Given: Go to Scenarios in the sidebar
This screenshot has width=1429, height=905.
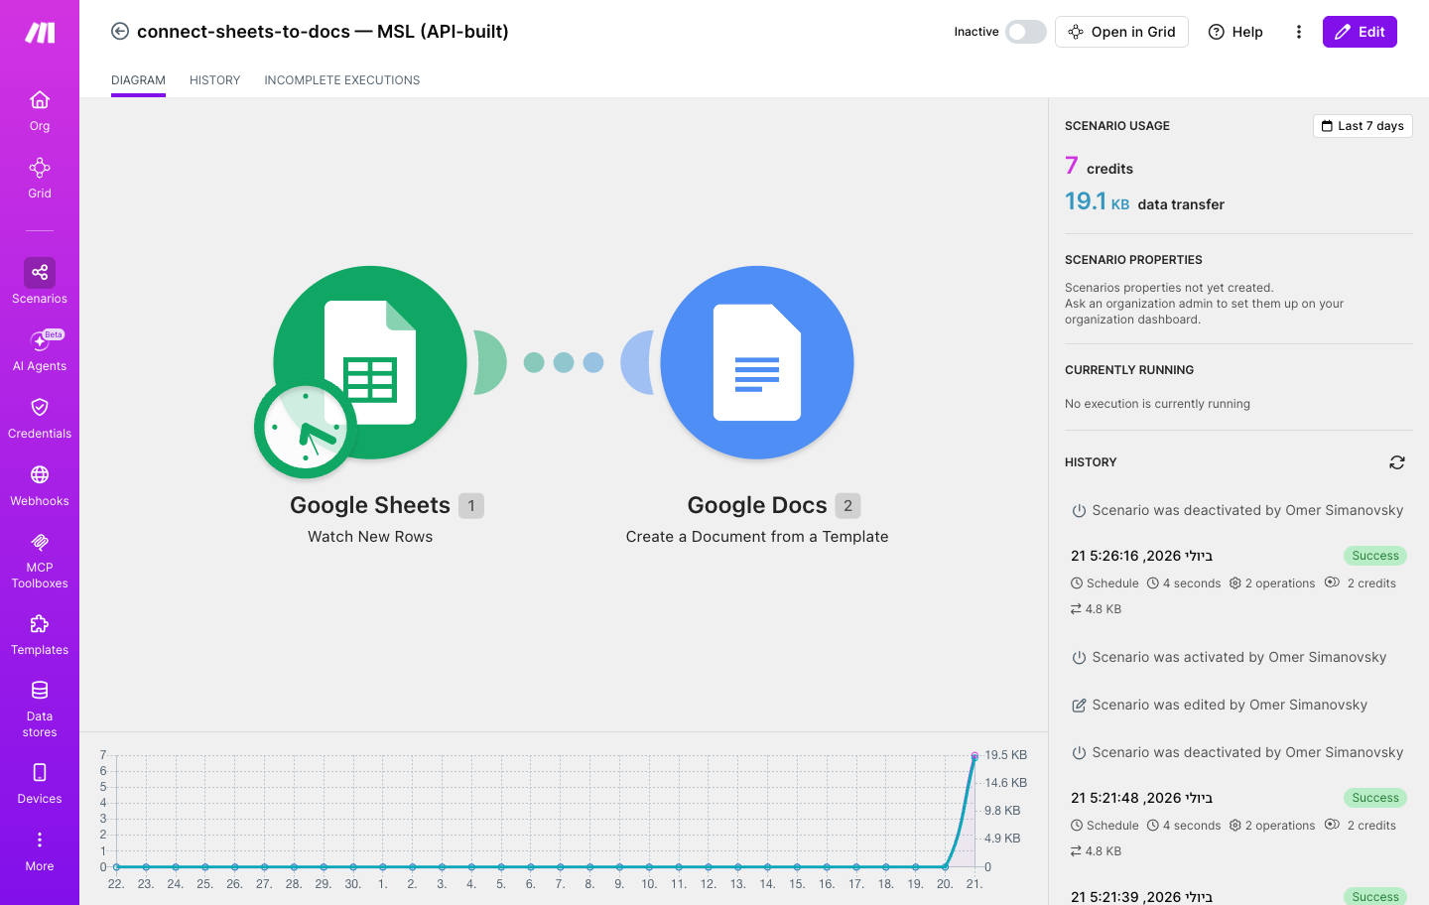Looking at the screenshot, I should pos(40,282).
